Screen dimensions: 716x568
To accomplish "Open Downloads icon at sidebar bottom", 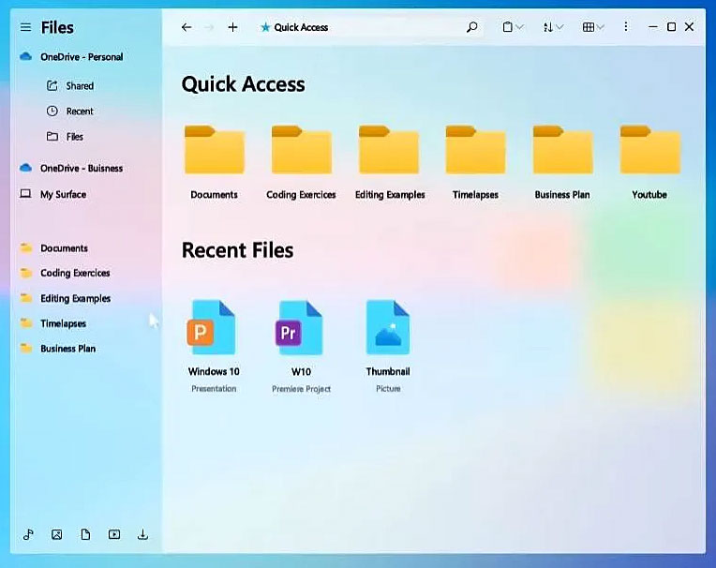I will [142, 534].
